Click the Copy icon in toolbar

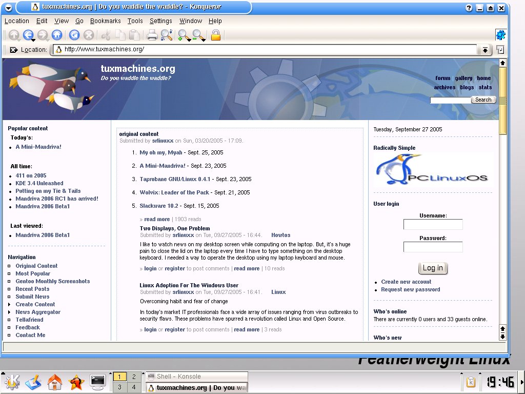click(120, 35)
